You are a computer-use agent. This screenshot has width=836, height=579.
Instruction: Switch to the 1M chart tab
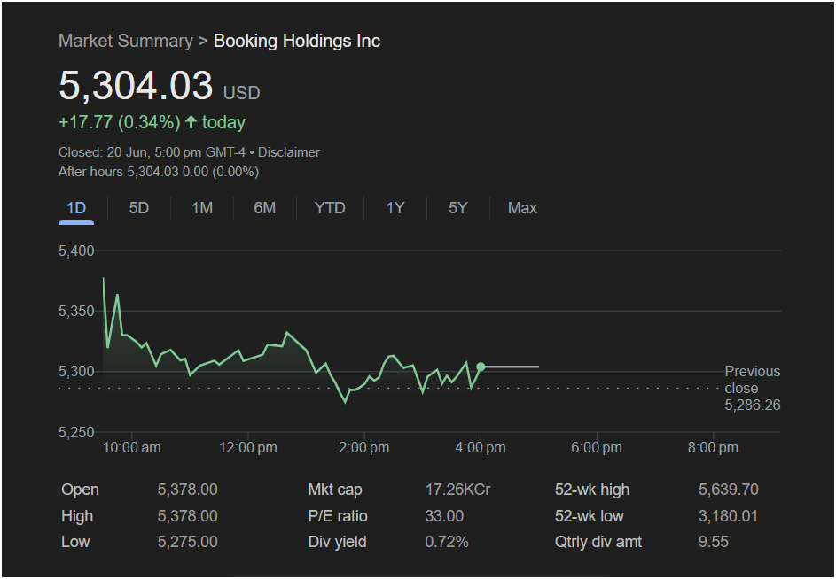tap(202, 208)
